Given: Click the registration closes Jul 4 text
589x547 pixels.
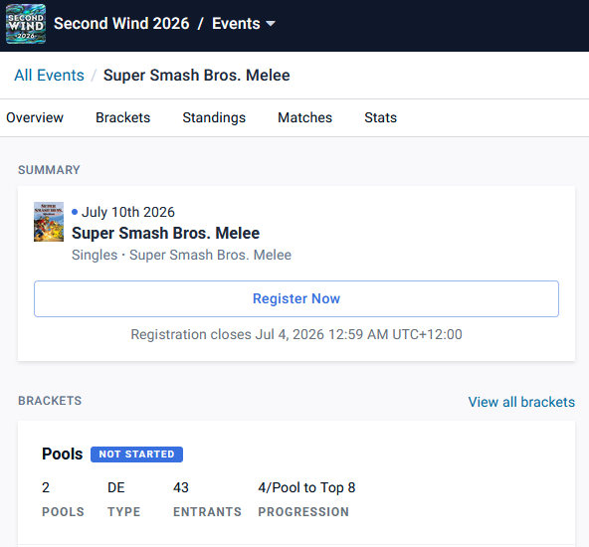Looking at the screenshot, I should (x=296, y=334).
